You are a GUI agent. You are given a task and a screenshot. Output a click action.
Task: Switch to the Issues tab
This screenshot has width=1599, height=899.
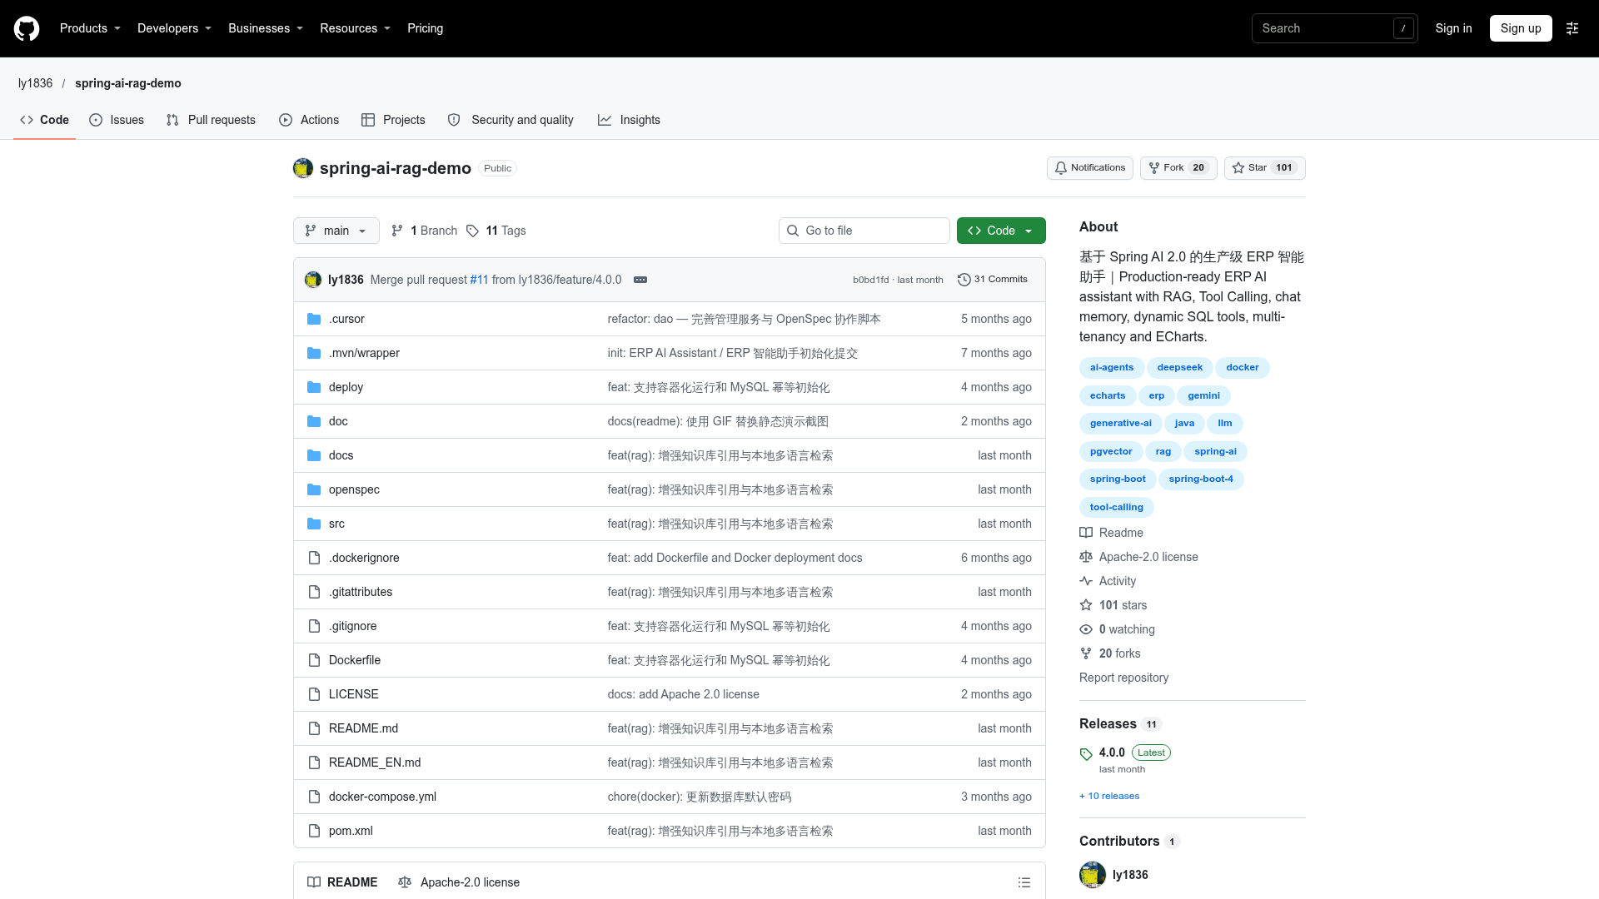point(117,120)
